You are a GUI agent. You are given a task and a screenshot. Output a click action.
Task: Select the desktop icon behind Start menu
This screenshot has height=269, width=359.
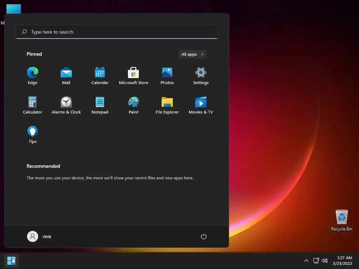tap(14, 9)
